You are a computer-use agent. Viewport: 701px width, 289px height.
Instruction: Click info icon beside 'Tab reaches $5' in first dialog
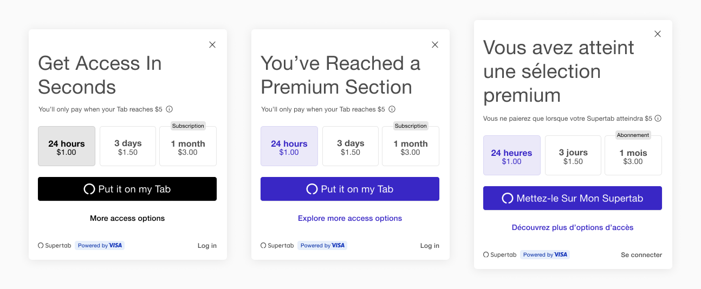coord(169,109)
